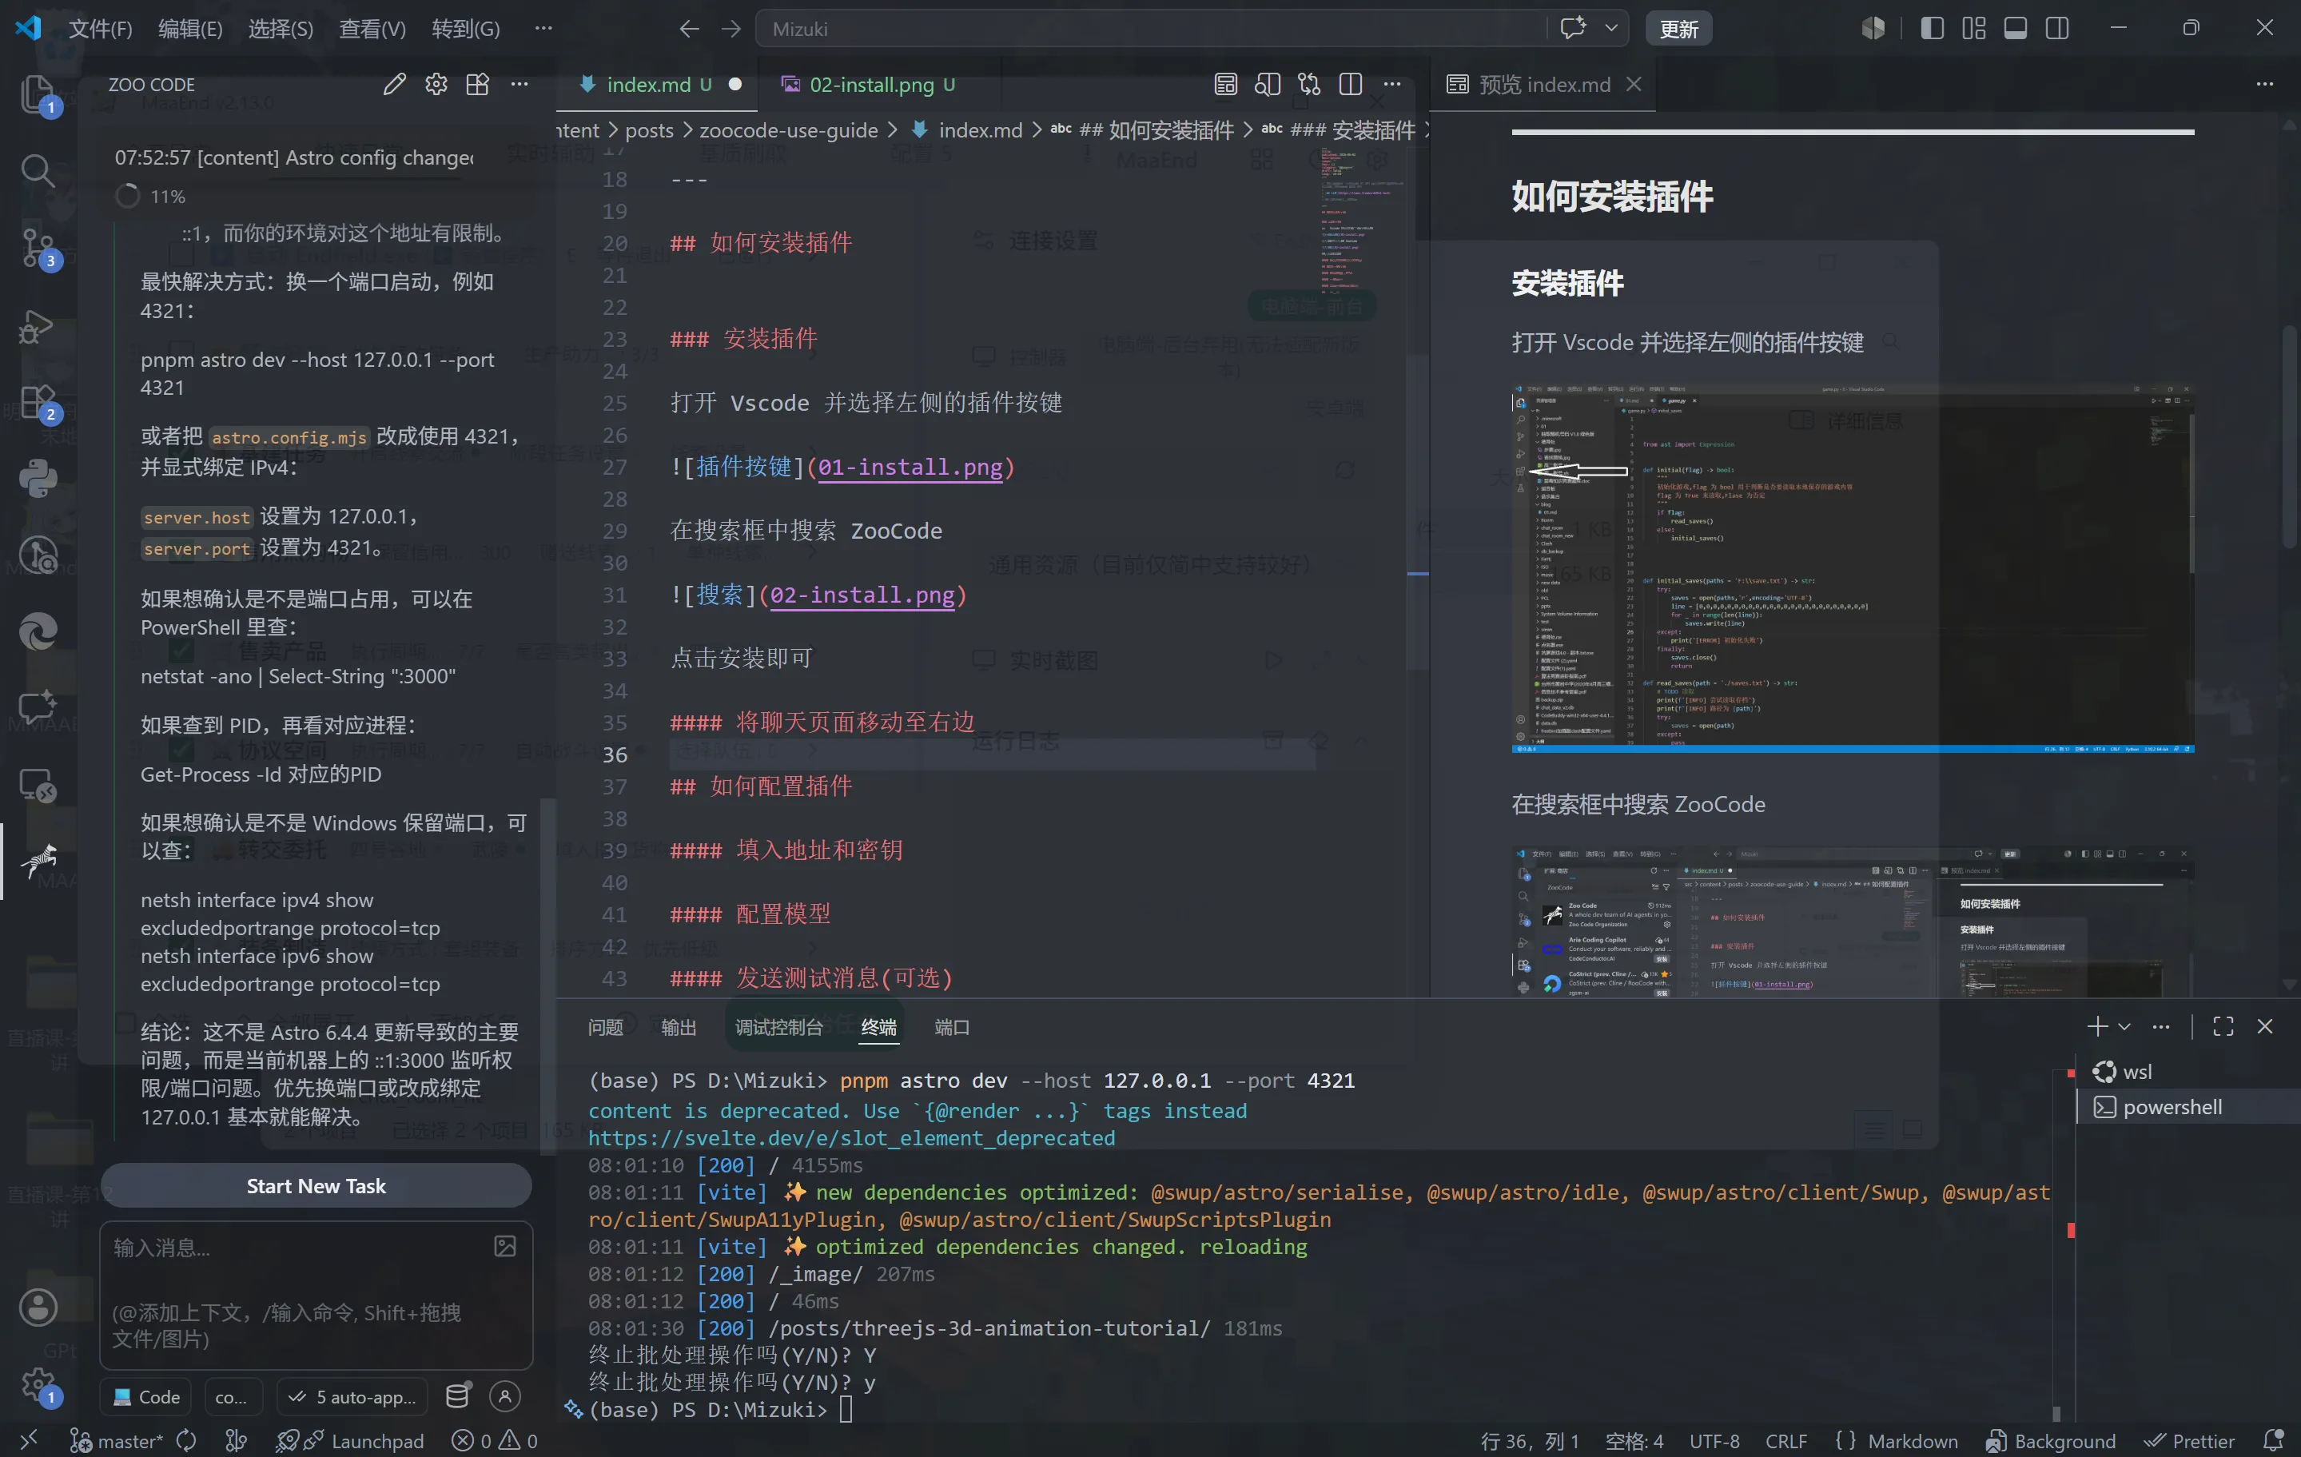Click the 更新 button in title bar
Screen dimensions: 2301x1457
pos(1678,29)
